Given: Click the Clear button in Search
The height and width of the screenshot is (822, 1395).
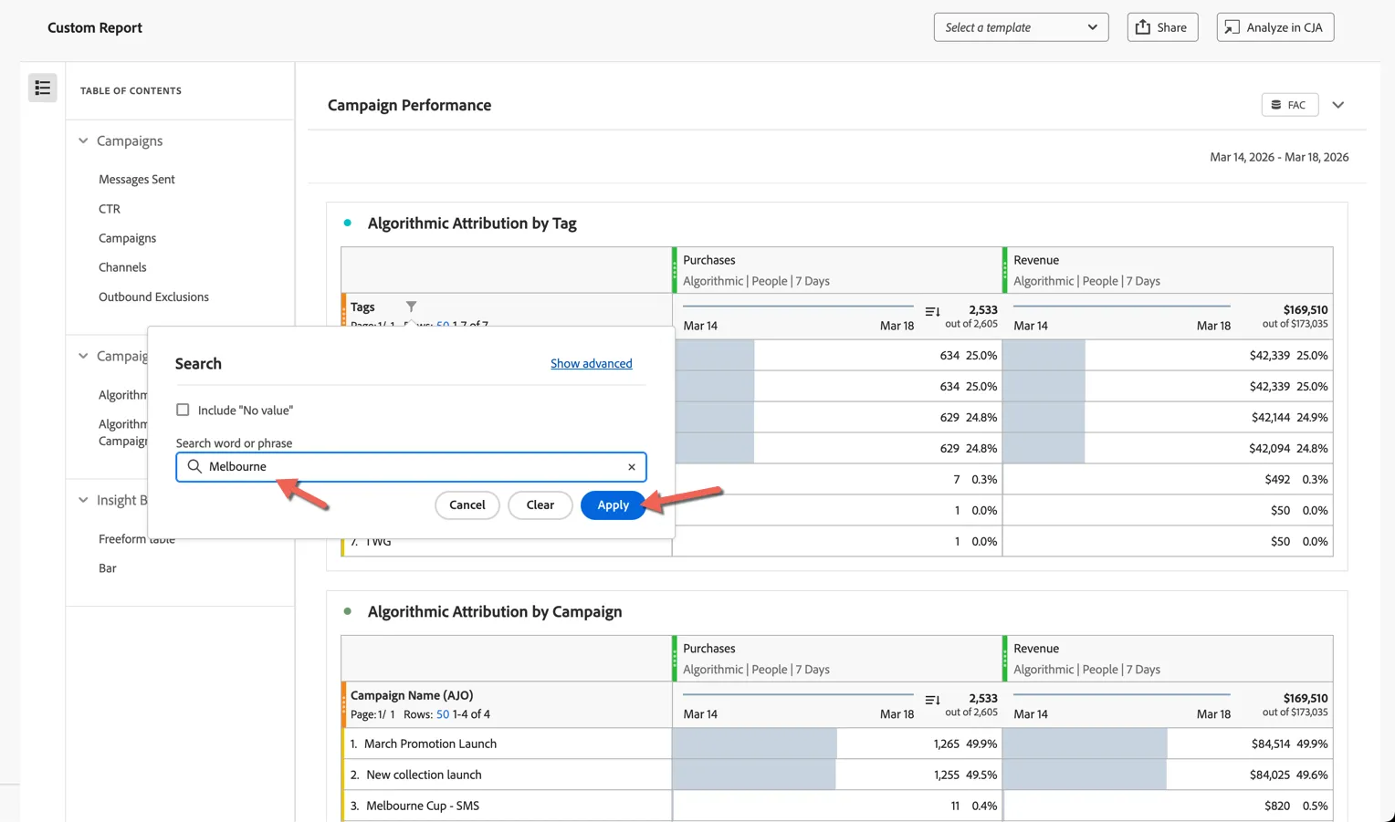Looking at the screenshot, I should pyautogui.click(x=540, y=505).
